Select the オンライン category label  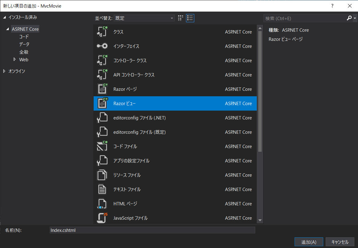17,71
